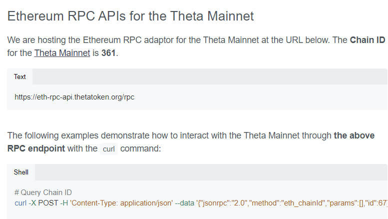Click the page heading 'Ethereum RPC APIs for the Theta Mainnet'

[130, 16]
